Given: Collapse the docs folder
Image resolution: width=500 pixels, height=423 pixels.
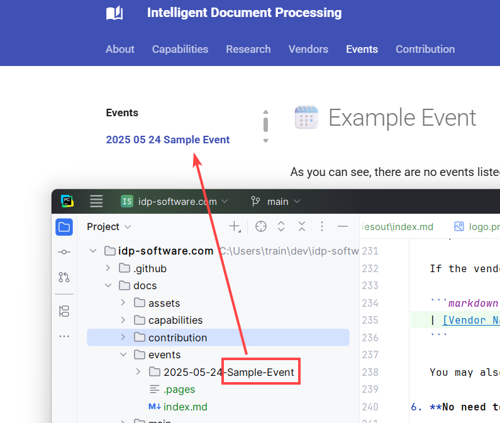Looking at the screenshot, I should point(108,285).
